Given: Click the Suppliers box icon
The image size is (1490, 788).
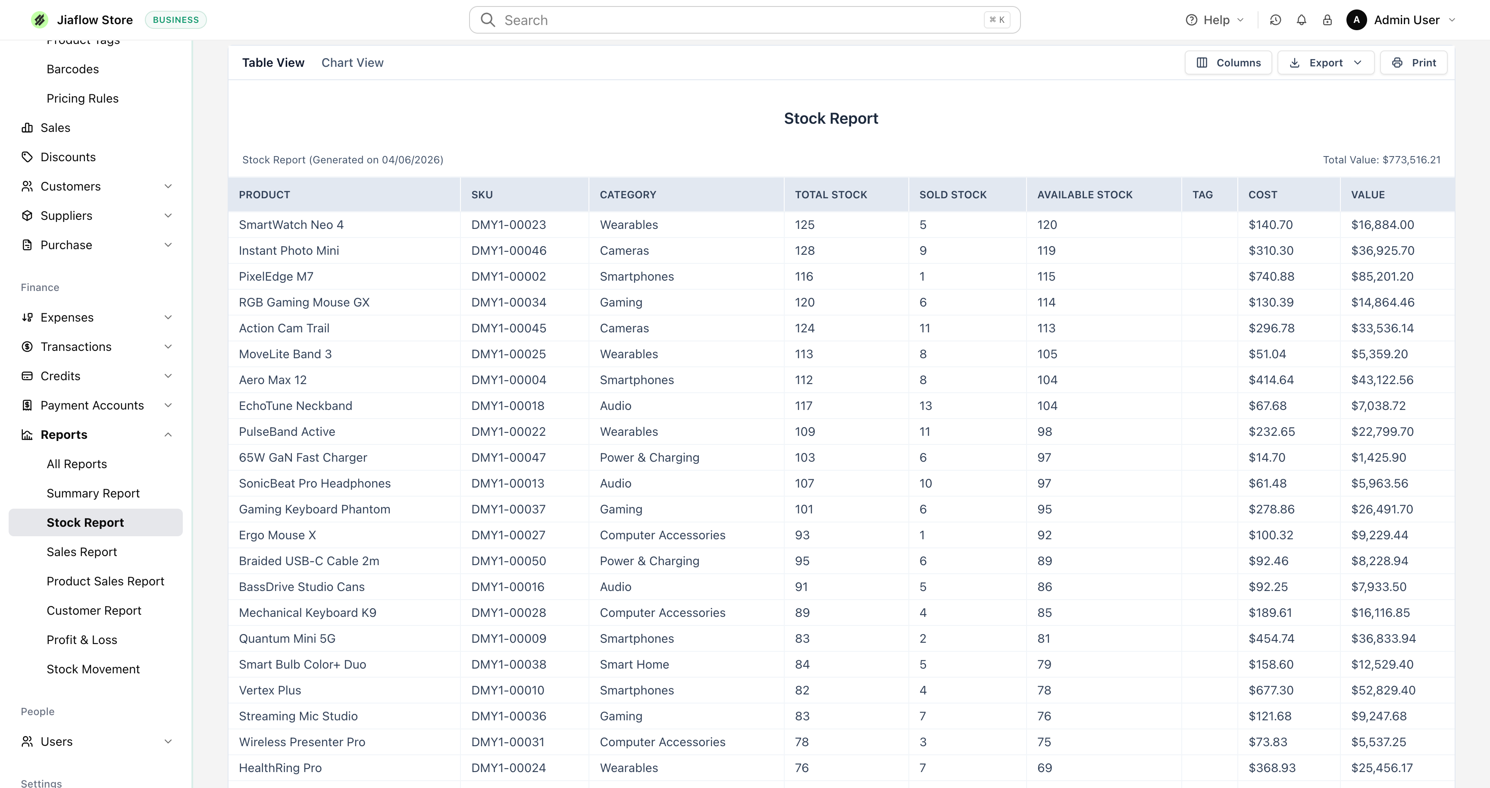Looking at the screenshot, I should 27,216.
